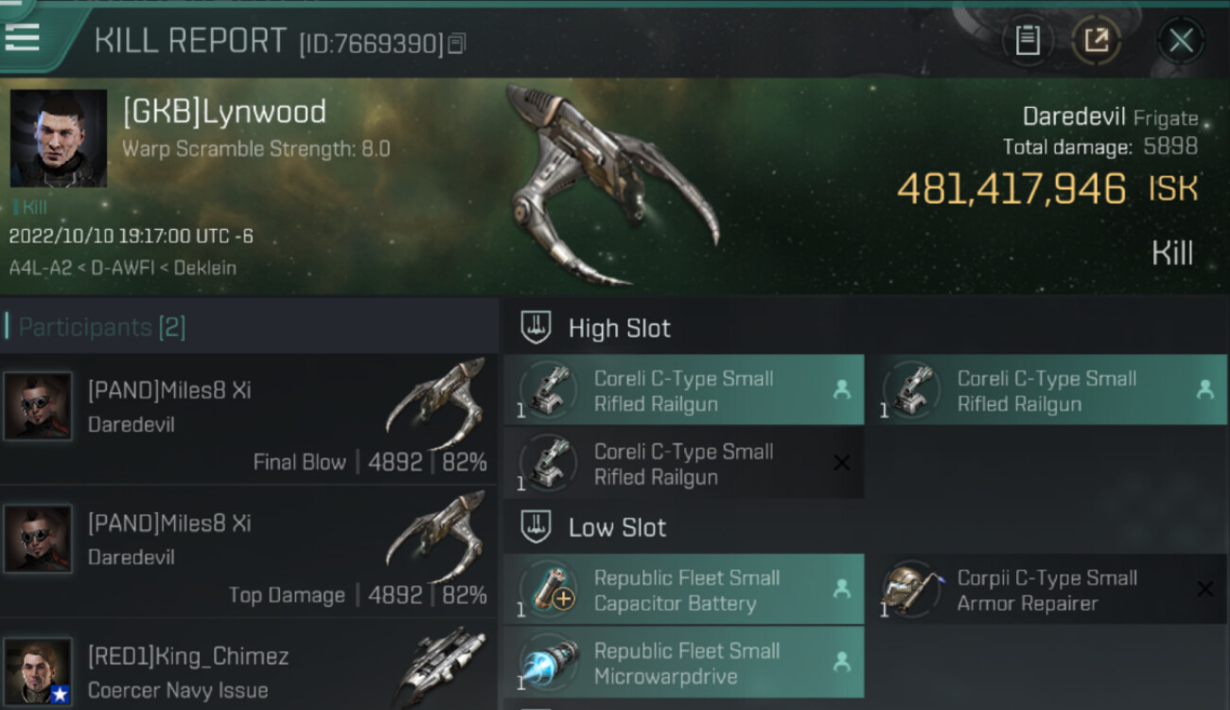
Task: Select the destroyed Coreli C-Type Railgun entry
Action: pos(683,463)
